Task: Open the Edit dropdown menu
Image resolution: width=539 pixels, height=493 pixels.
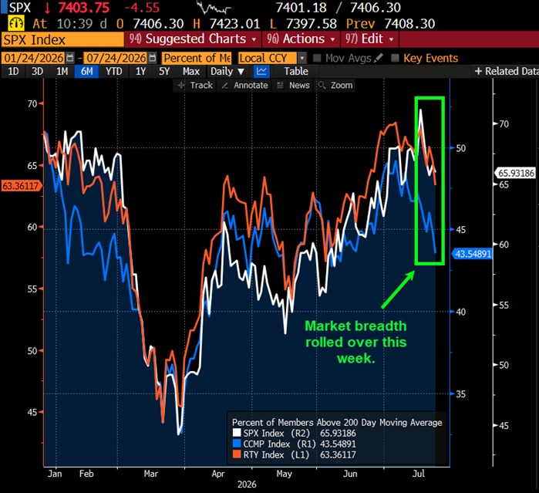Action: (369, 39)
